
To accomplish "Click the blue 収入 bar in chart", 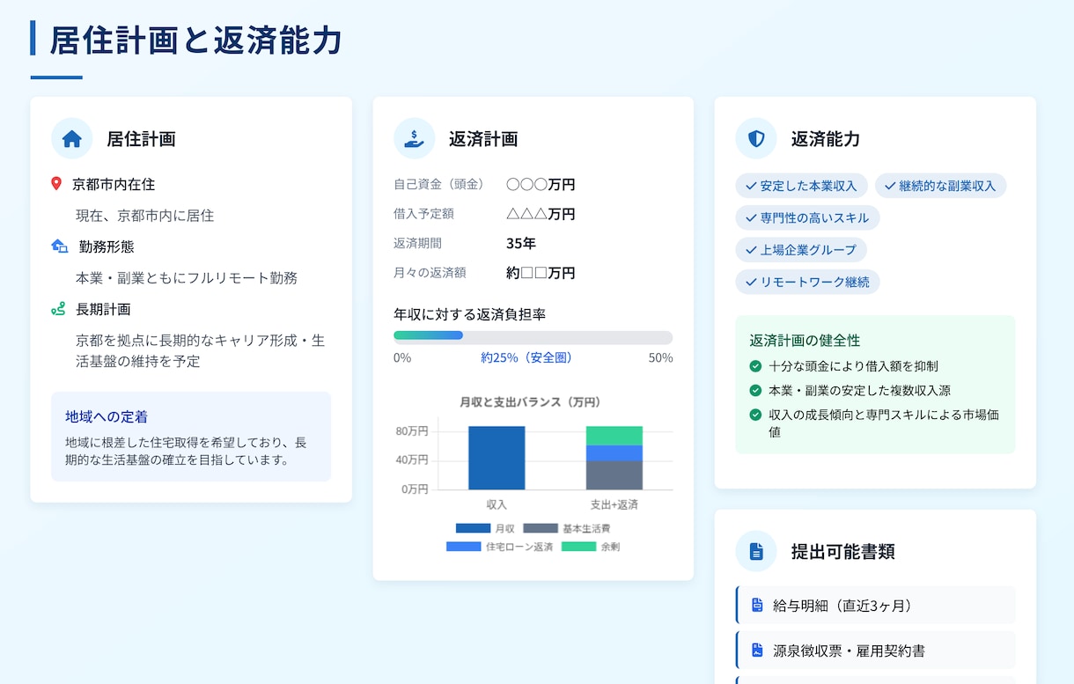I will 497,458.
